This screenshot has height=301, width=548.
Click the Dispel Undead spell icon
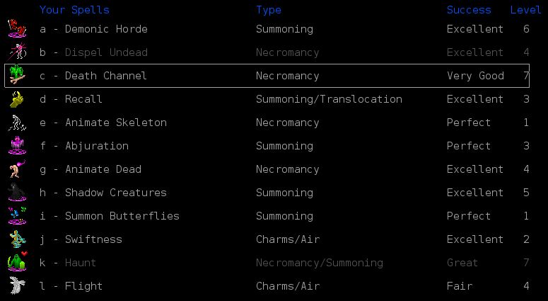16,52
